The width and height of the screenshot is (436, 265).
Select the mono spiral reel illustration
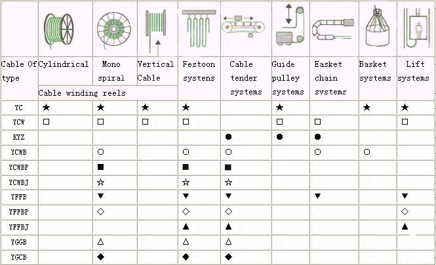(x=113, y=30)
